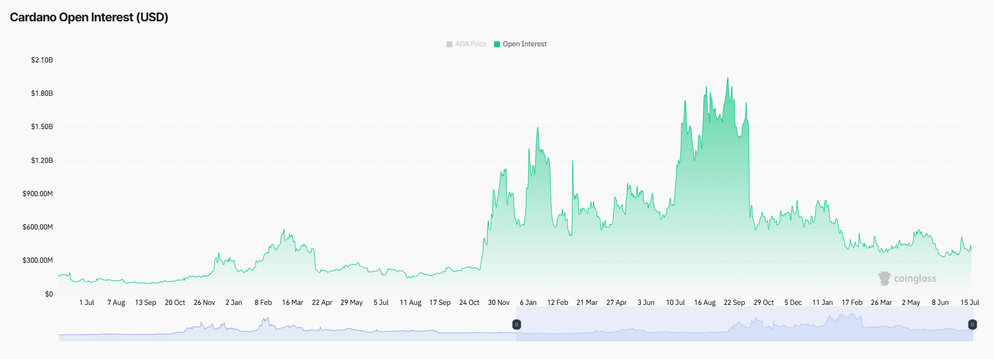Viewport: 994px width, 359px height.
Task: Click the 17 Sep x-axis label
Action: (x=440, y=303)
